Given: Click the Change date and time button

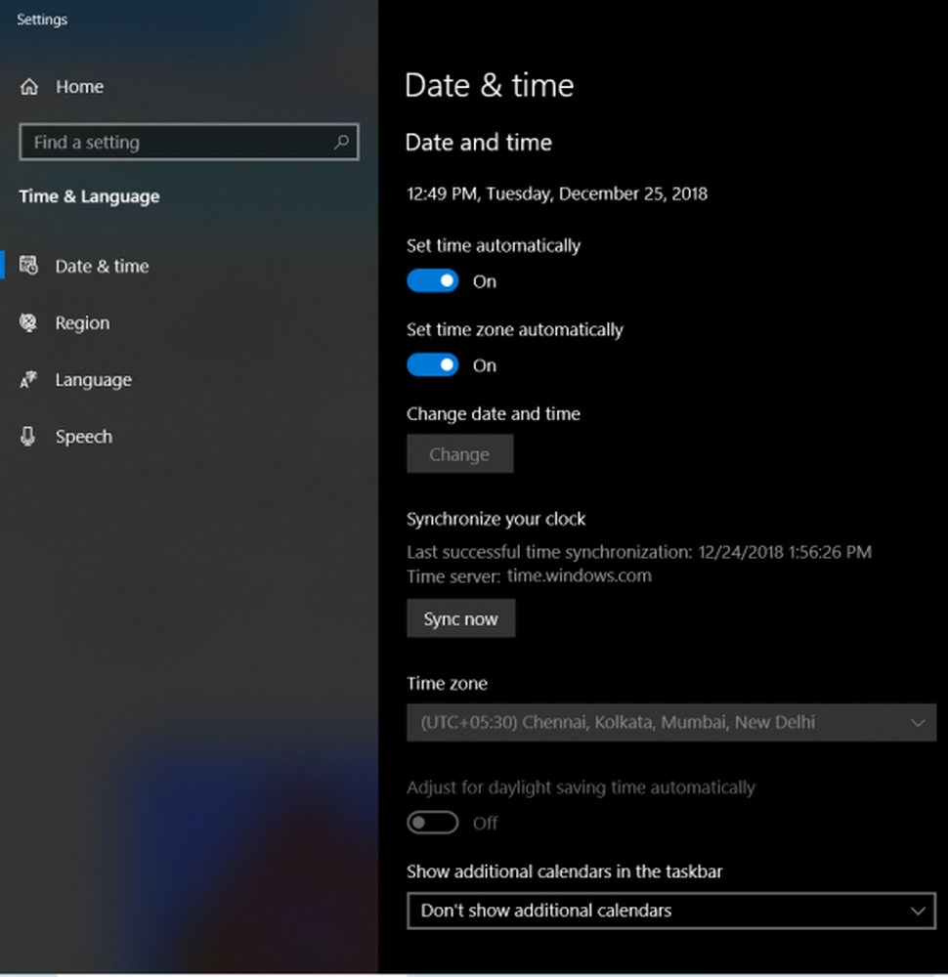Looking at the screenshot, I should click(459, 454).
